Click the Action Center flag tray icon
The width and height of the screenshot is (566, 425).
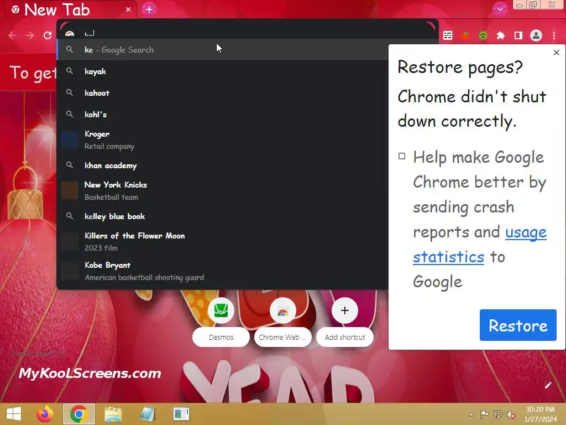484,414
